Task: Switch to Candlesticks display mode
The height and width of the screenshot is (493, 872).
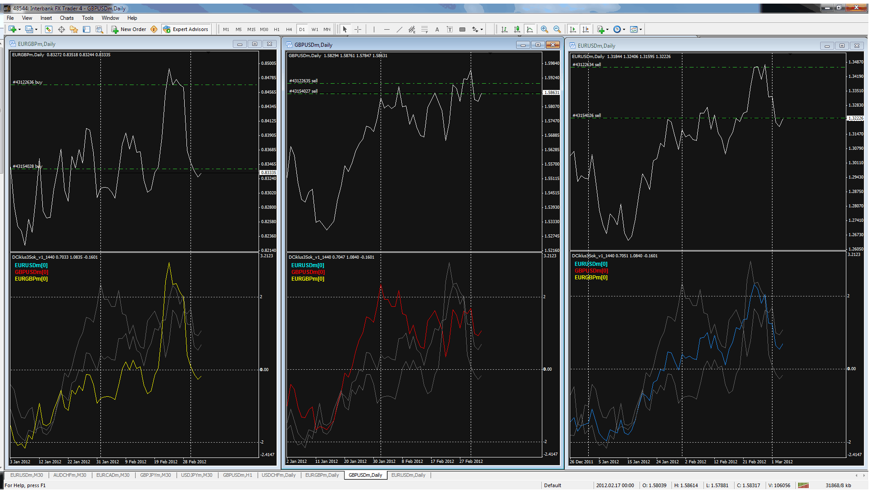Action: pyautogui.click(x=517, y=29)
